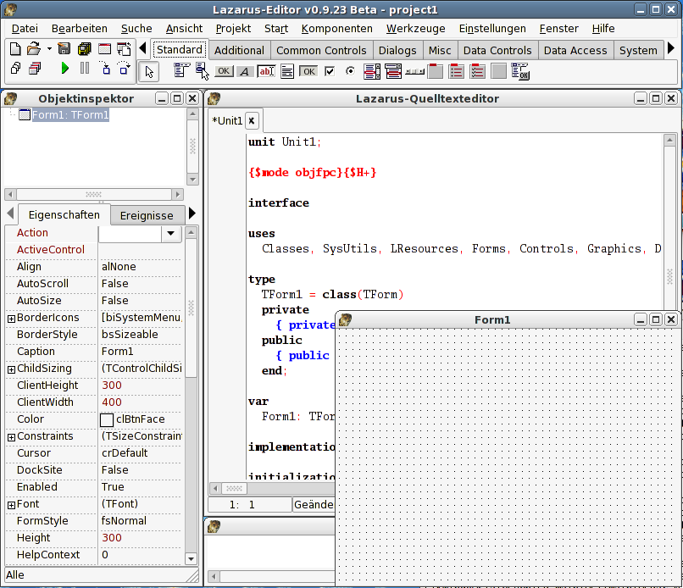Expand the ChildSizing property
The height and width of the screenshot is (588, 683).
point(12,369)
